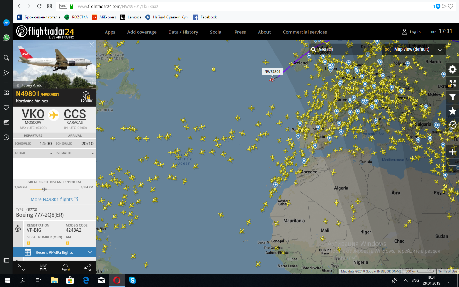Open the 3D View cube icon
The width and height of the screenshot is (459, 287).
86,96
